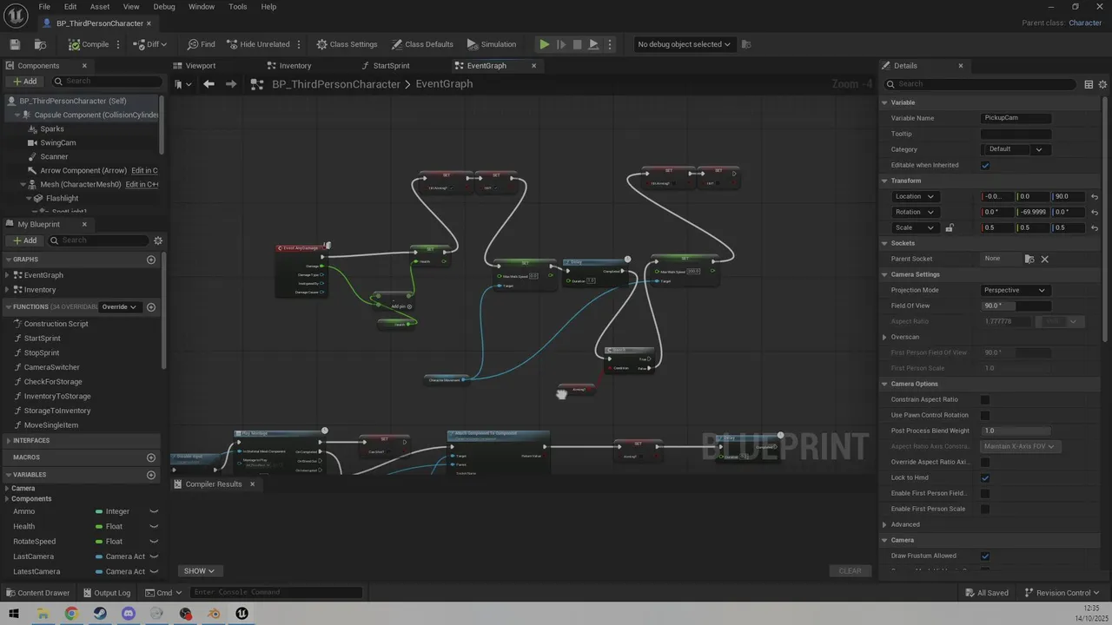Enable Constrain Aspect Ratio checkbox
The image size is (1112, 625).
[x=985, y=399]
